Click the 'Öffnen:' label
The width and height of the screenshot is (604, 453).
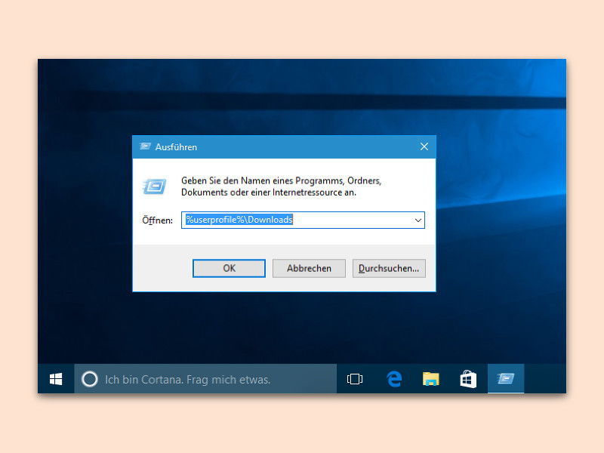point(157,220)
